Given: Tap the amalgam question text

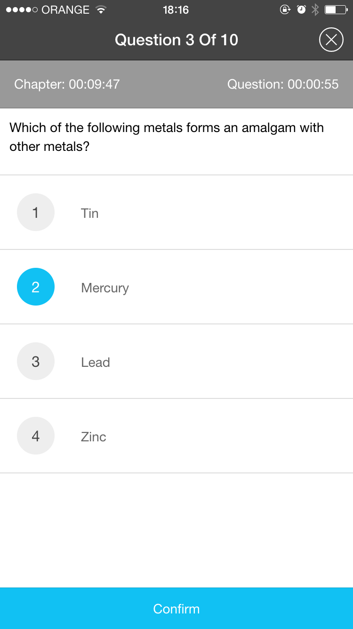Looking at the screenshot, I should tap(167, 137).
